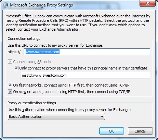Screen dimensions: 158x140
Task: Disable the fast networks HTTP first checkbox
Action: pos(10,85)
